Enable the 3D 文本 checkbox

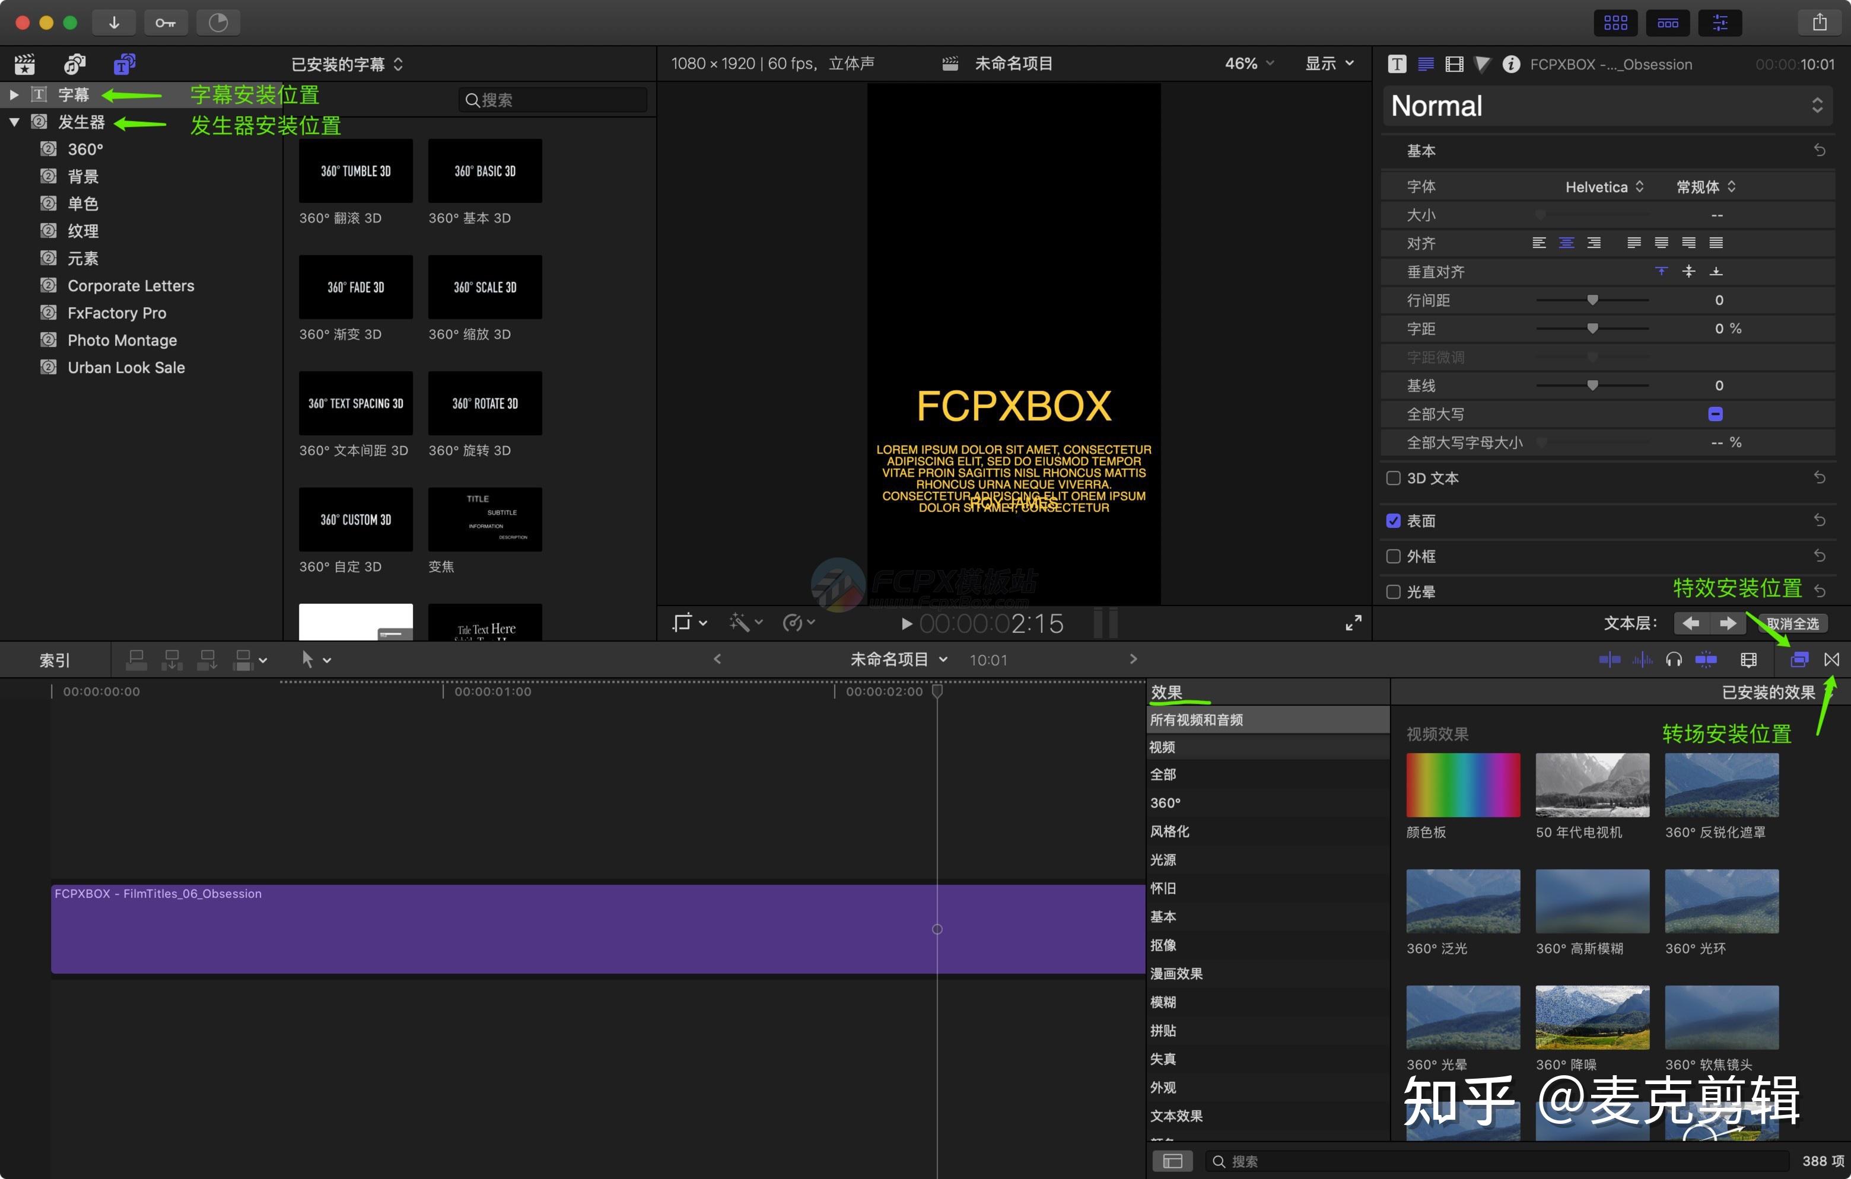[1394, 477]
